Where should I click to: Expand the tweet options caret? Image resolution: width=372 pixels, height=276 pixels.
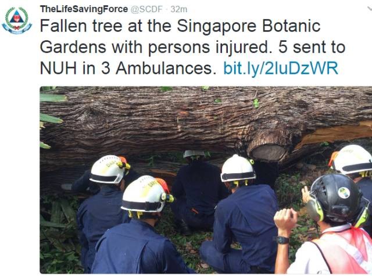370,9
